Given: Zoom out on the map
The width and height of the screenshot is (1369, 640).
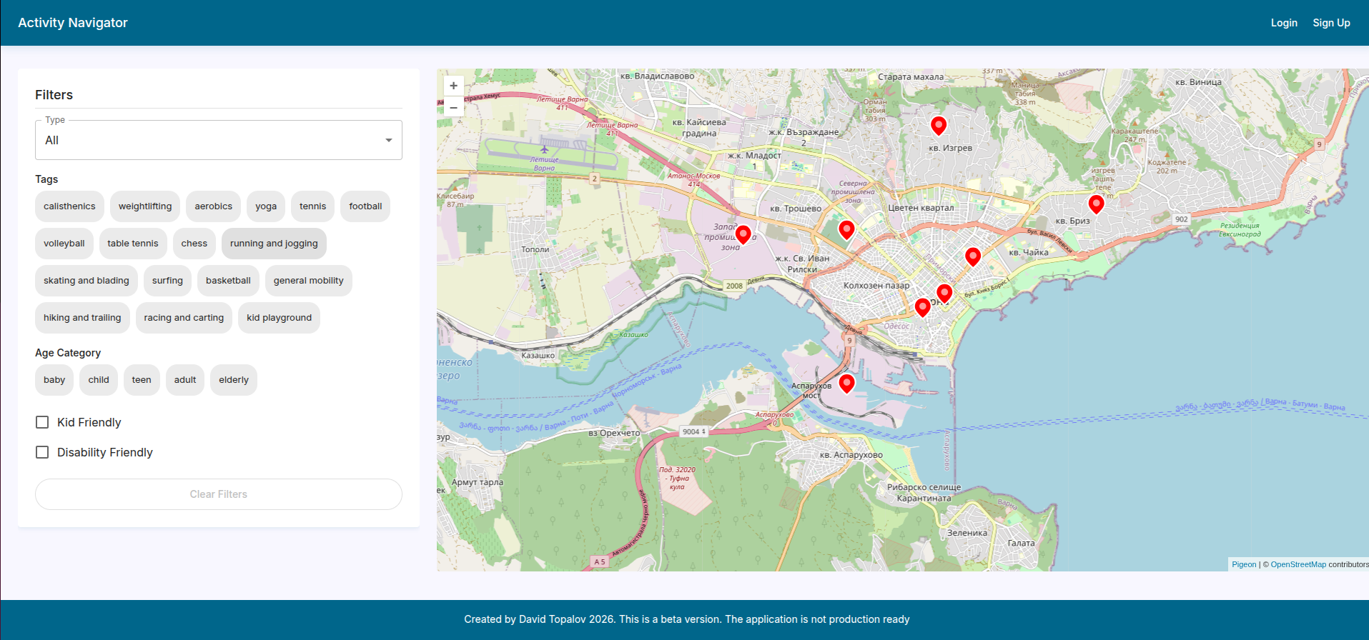Looking at the screenshot, I should 453,108.
